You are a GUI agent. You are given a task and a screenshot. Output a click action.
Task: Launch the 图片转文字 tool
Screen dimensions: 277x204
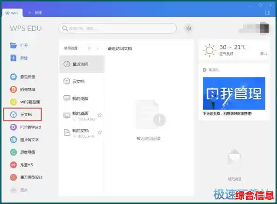pos(24,140)
